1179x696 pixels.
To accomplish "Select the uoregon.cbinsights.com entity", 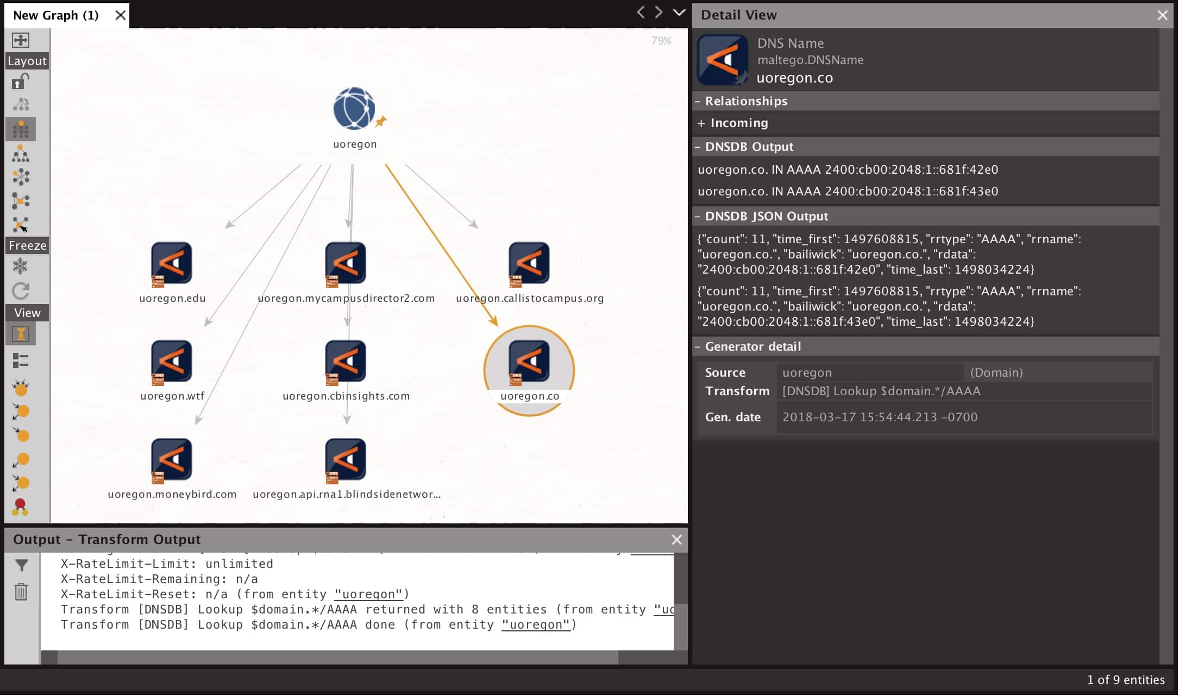I will point(346,361).
